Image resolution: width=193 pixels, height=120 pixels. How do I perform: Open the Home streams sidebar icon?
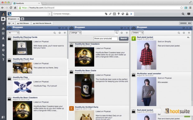[x=3, y=19]
